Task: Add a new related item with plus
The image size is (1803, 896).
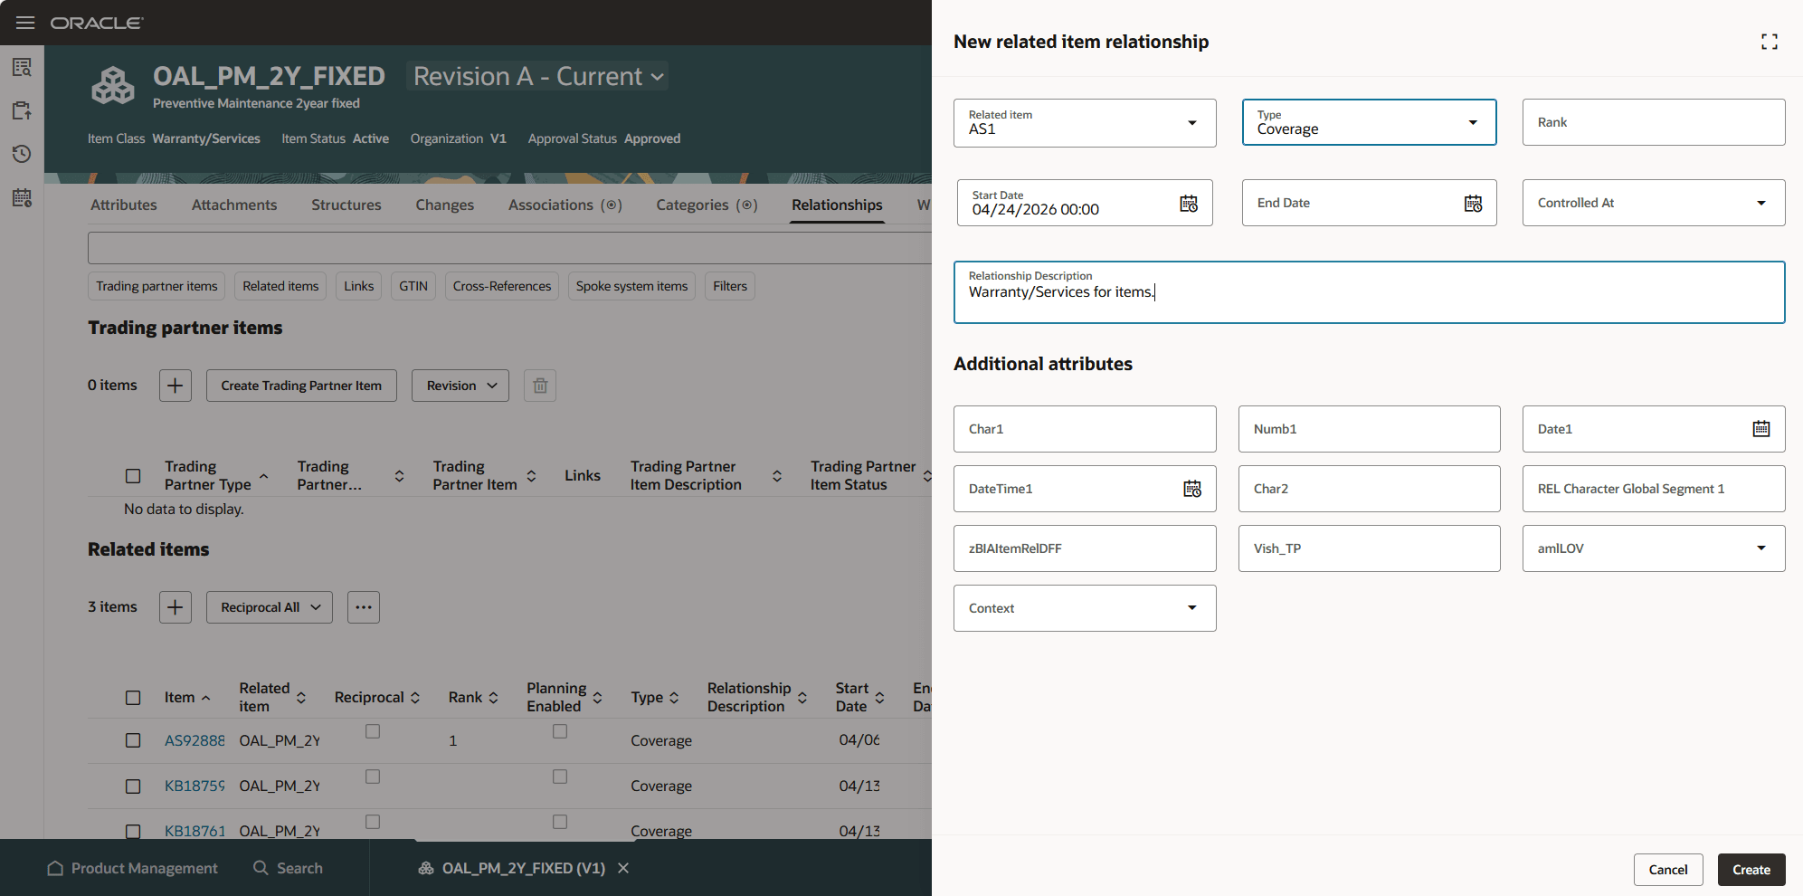Action: point(176,607)
